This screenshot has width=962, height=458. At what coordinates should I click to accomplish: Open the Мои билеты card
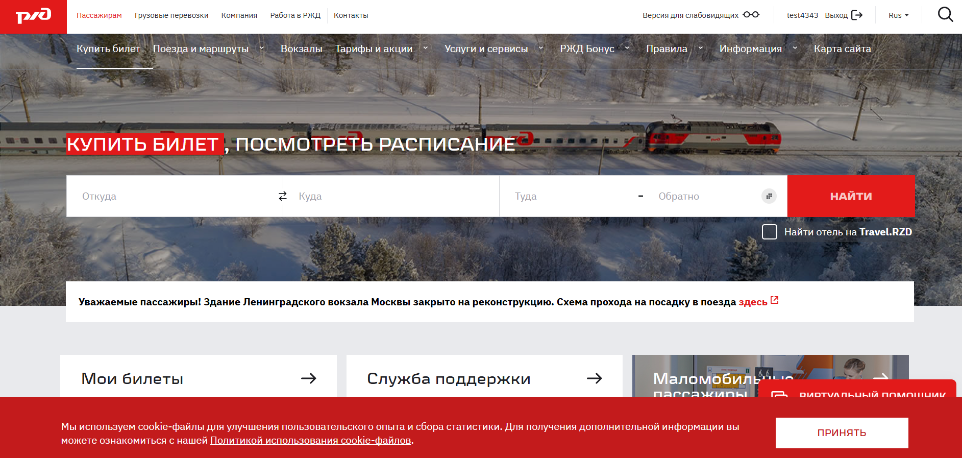click(x=199, y=376)
